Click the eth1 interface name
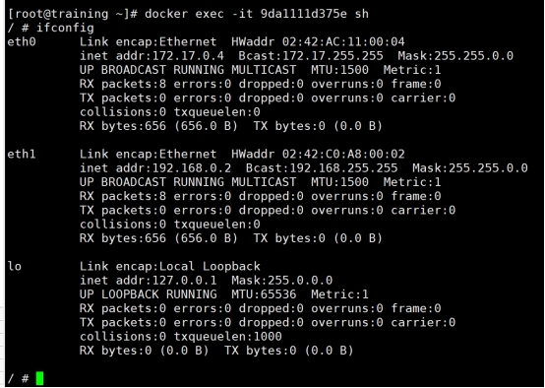Screen dimensions: 545x388 tap(22, 155)
